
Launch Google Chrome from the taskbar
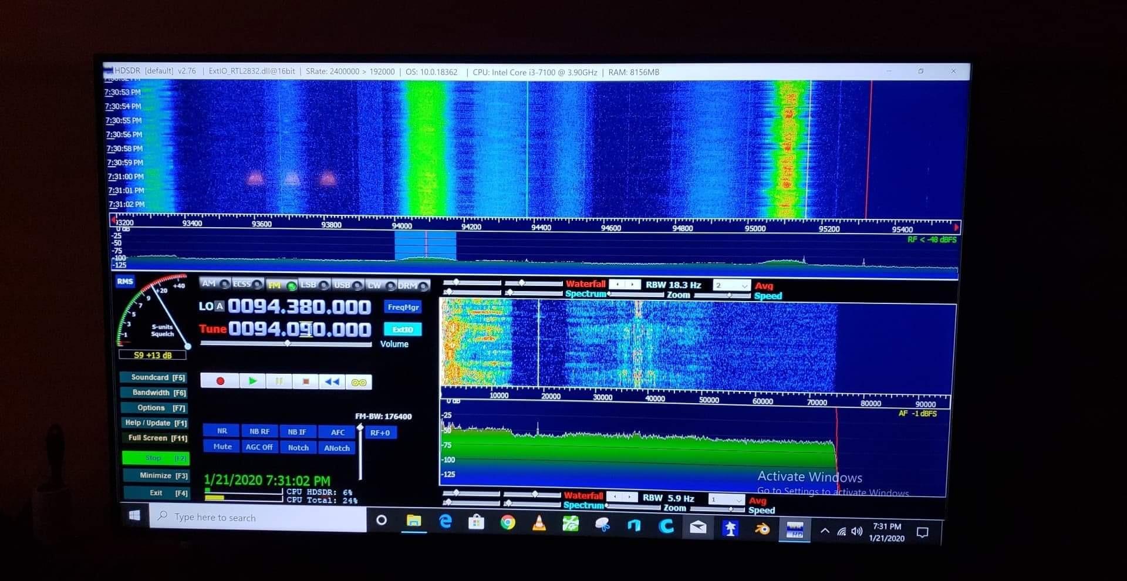click(x=508, y=522)
